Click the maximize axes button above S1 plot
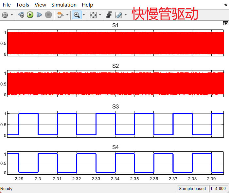Image resolution: width=229 pixels, height=193 pixels. (x=225, y=23)
